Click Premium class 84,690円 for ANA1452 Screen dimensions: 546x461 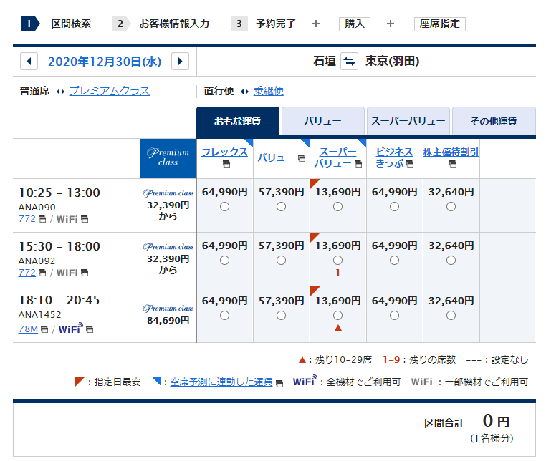pyautogui.click(x=168, y=314)
